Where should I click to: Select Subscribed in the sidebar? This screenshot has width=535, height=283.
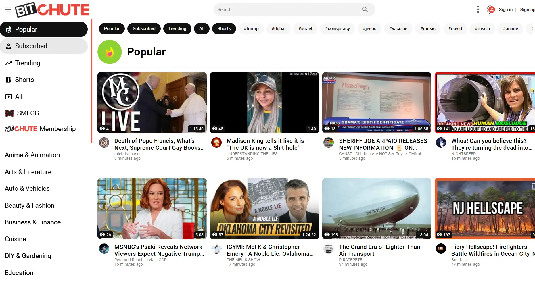(44, 46)
